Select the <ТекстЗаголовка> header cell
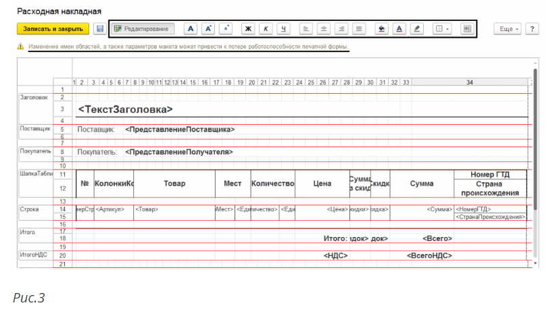Image resolution: width=559 pixels, height=316 pixels. (125, 109)
